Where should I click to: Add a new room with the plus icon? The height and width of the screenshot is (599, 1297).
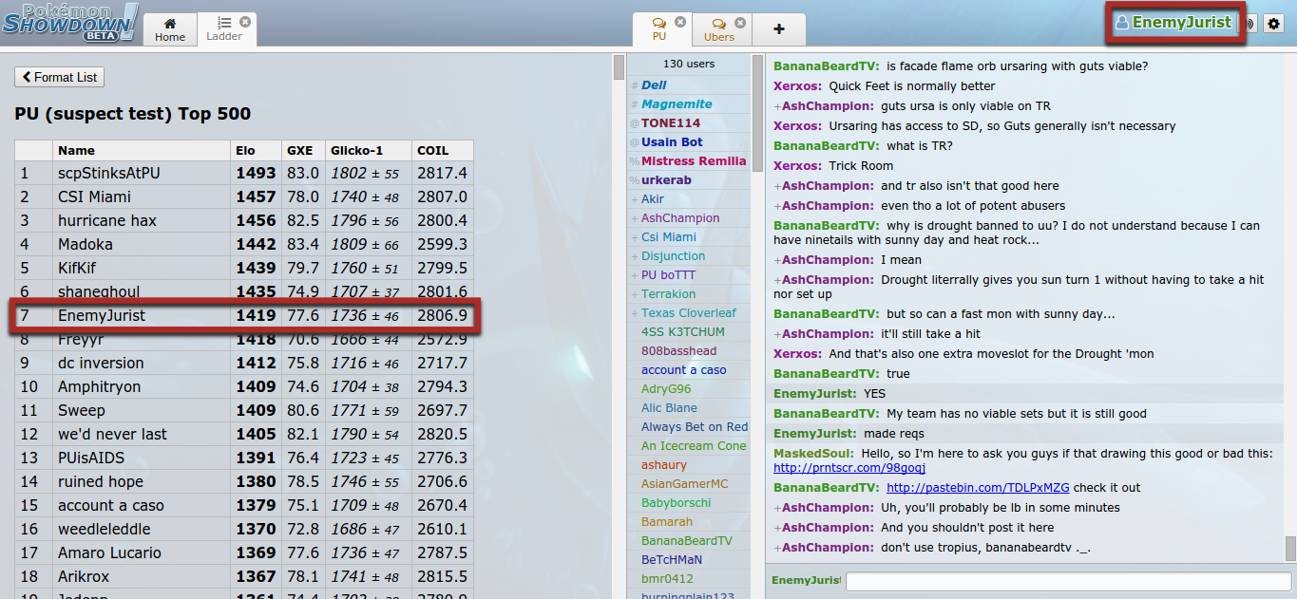point(779,29)
